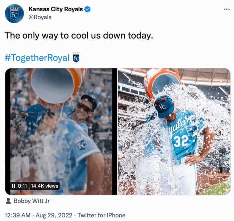Open the Twitter for iPhone source link
Viewport: 234px width, 221px height.
102,215
